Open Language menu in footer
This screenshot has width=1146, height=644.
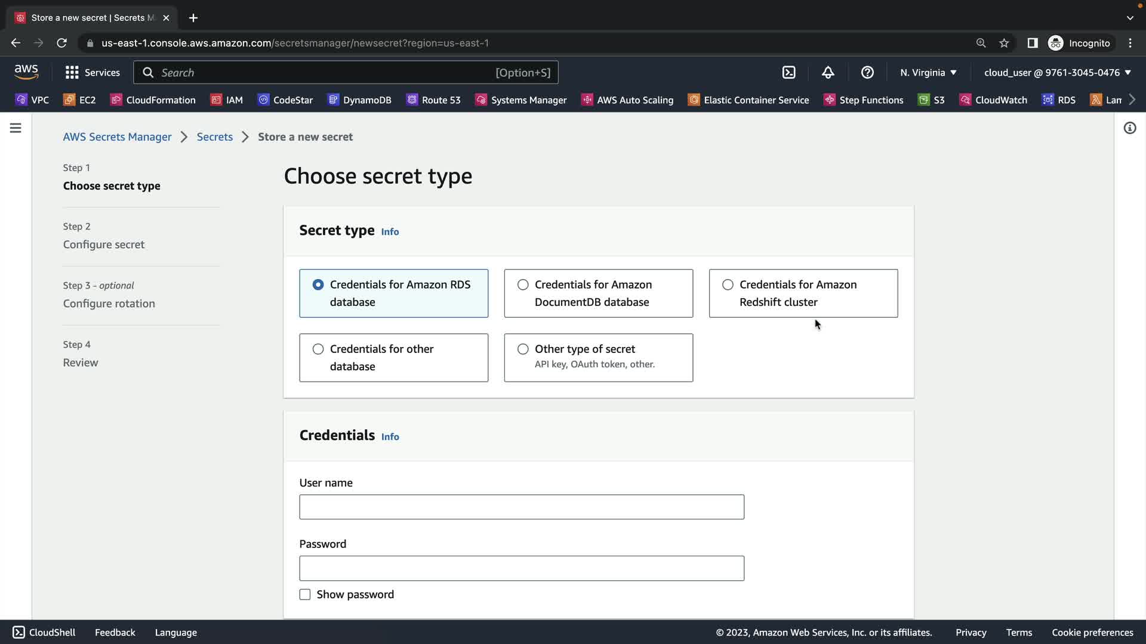tap(175, 632)
